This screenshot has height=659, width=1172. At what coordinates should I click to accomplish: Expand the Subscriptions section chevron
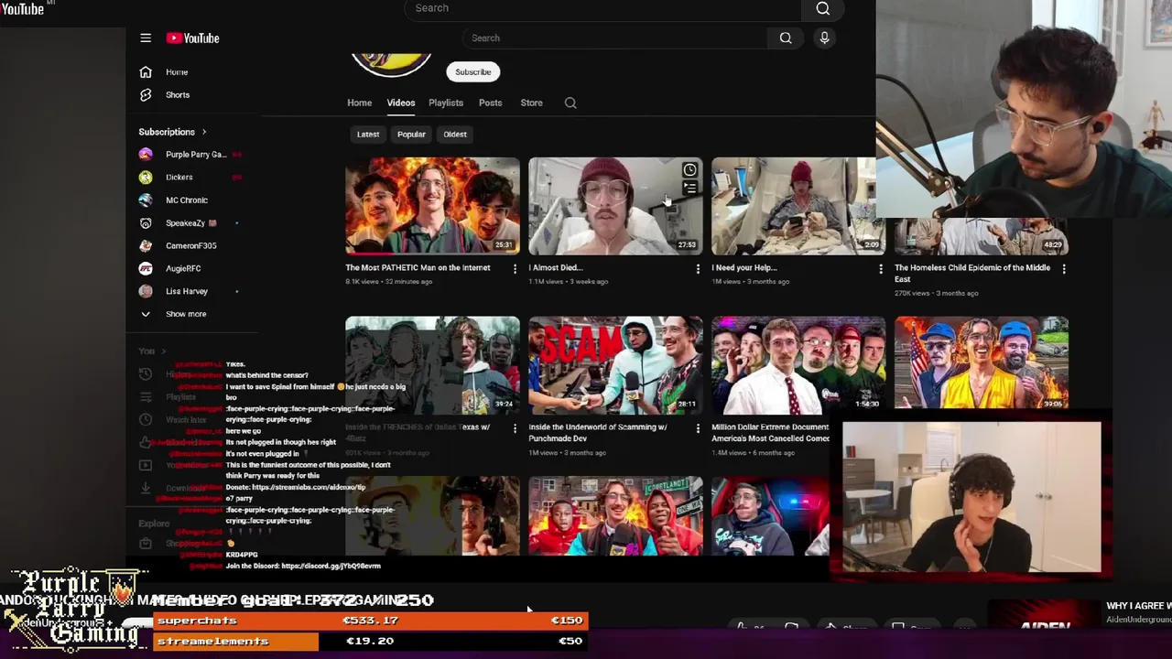point(204,132)
